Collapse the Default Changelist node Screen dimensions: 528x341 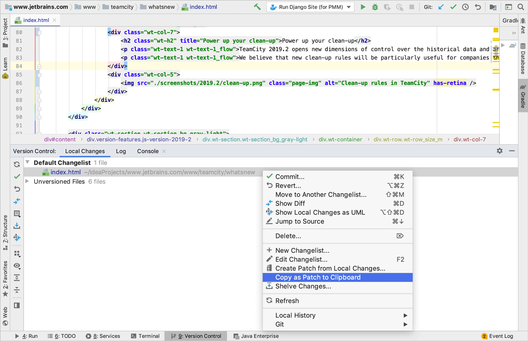[x=28, y=163]
